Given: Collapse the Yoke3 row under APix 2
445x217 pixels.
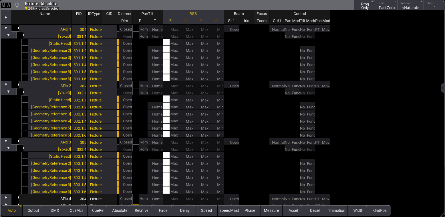Looking at the screenshot, I should [8, 92].
